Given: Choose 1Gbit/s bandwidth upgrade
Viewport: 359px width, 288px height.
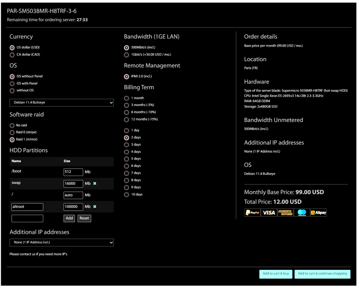Looking at the screenshot, I should click(x=127, y=55).
